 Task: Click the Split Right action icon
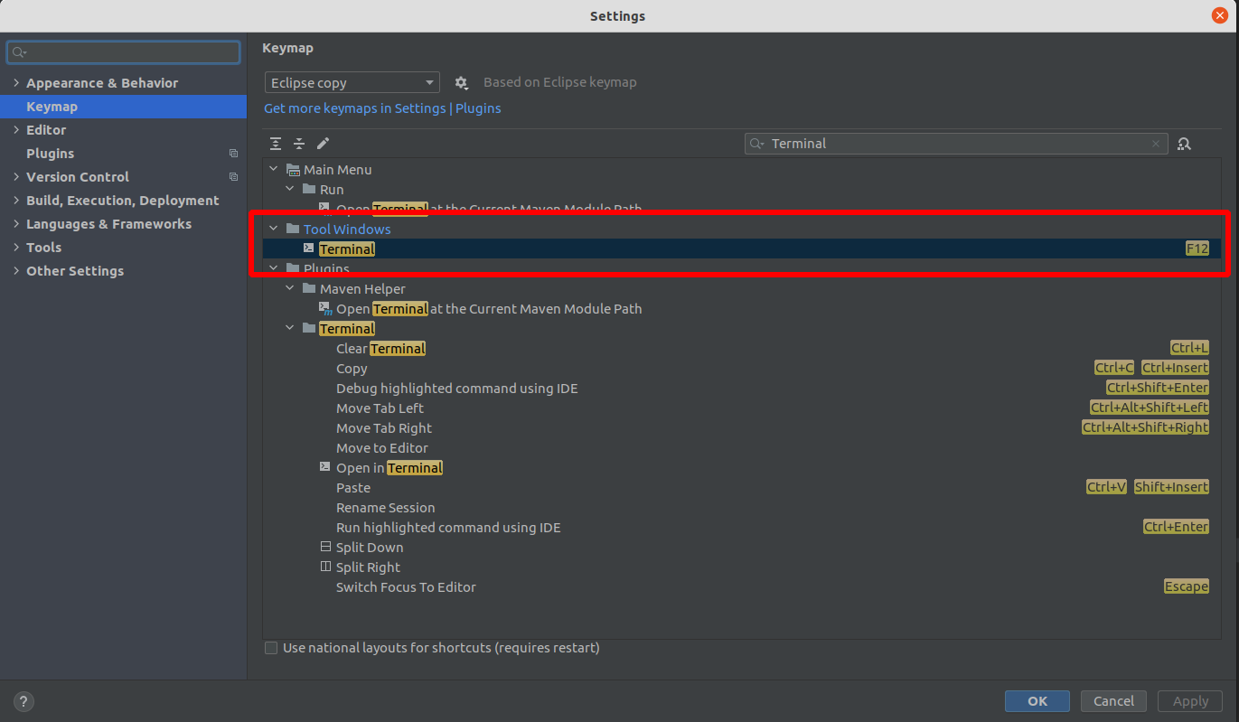pos(326,567)
